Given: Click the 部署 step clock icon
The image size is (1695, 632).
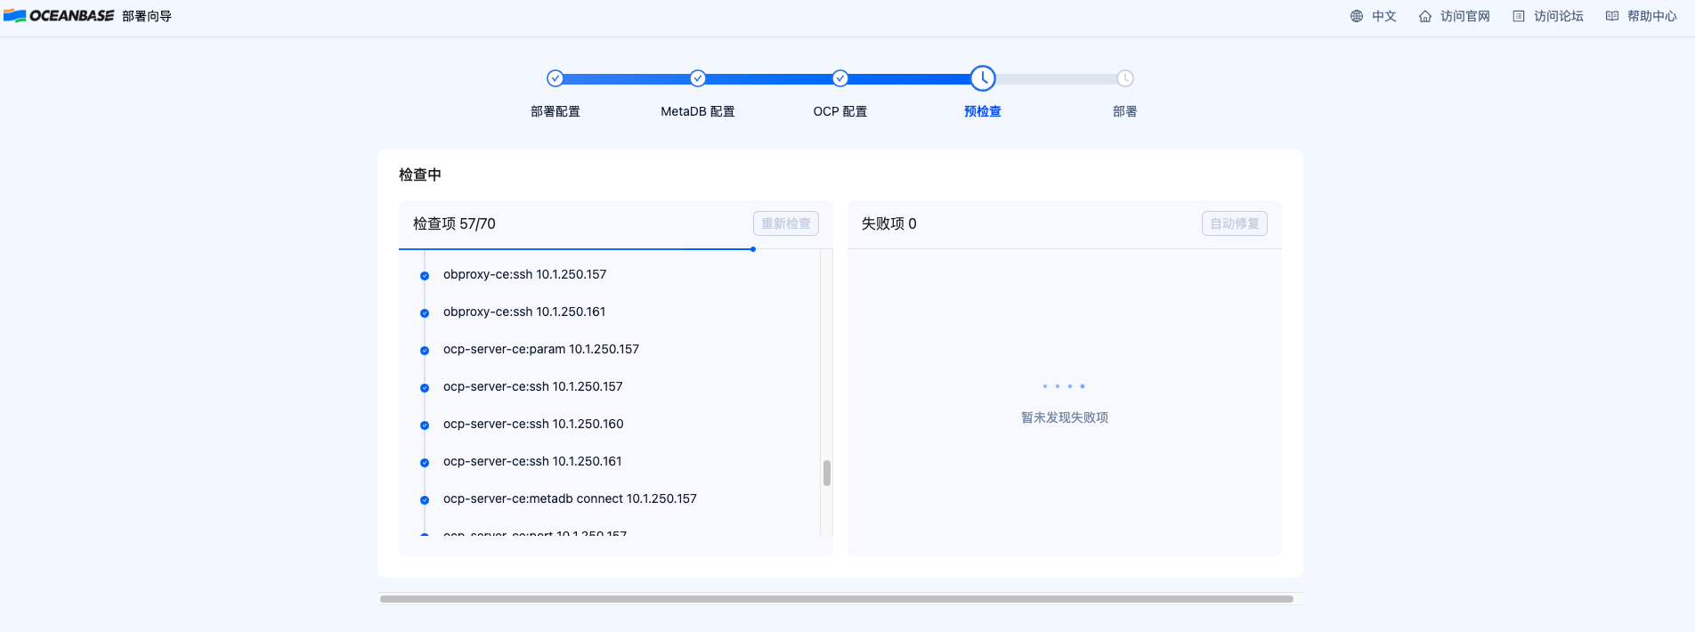Looking at the screenshot, I should pos(1125,78).
